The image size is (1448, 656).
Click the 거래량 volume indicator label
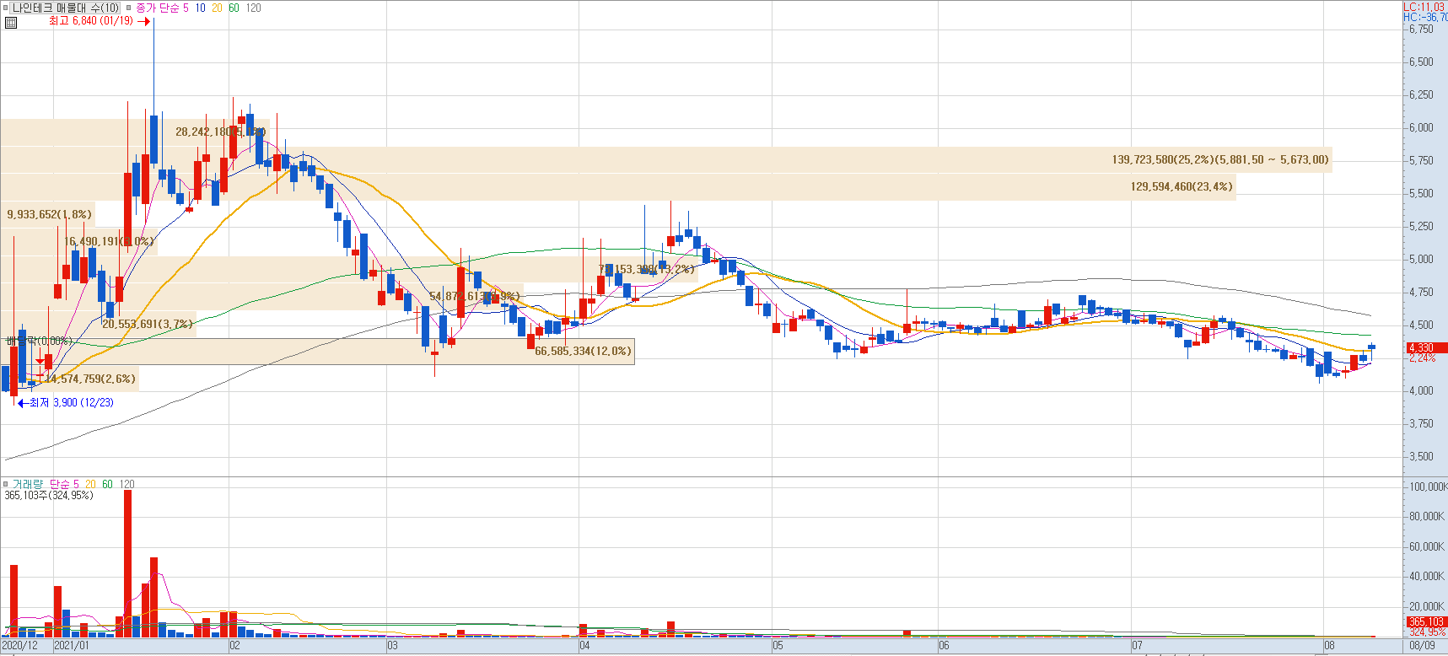click(27, 484)
